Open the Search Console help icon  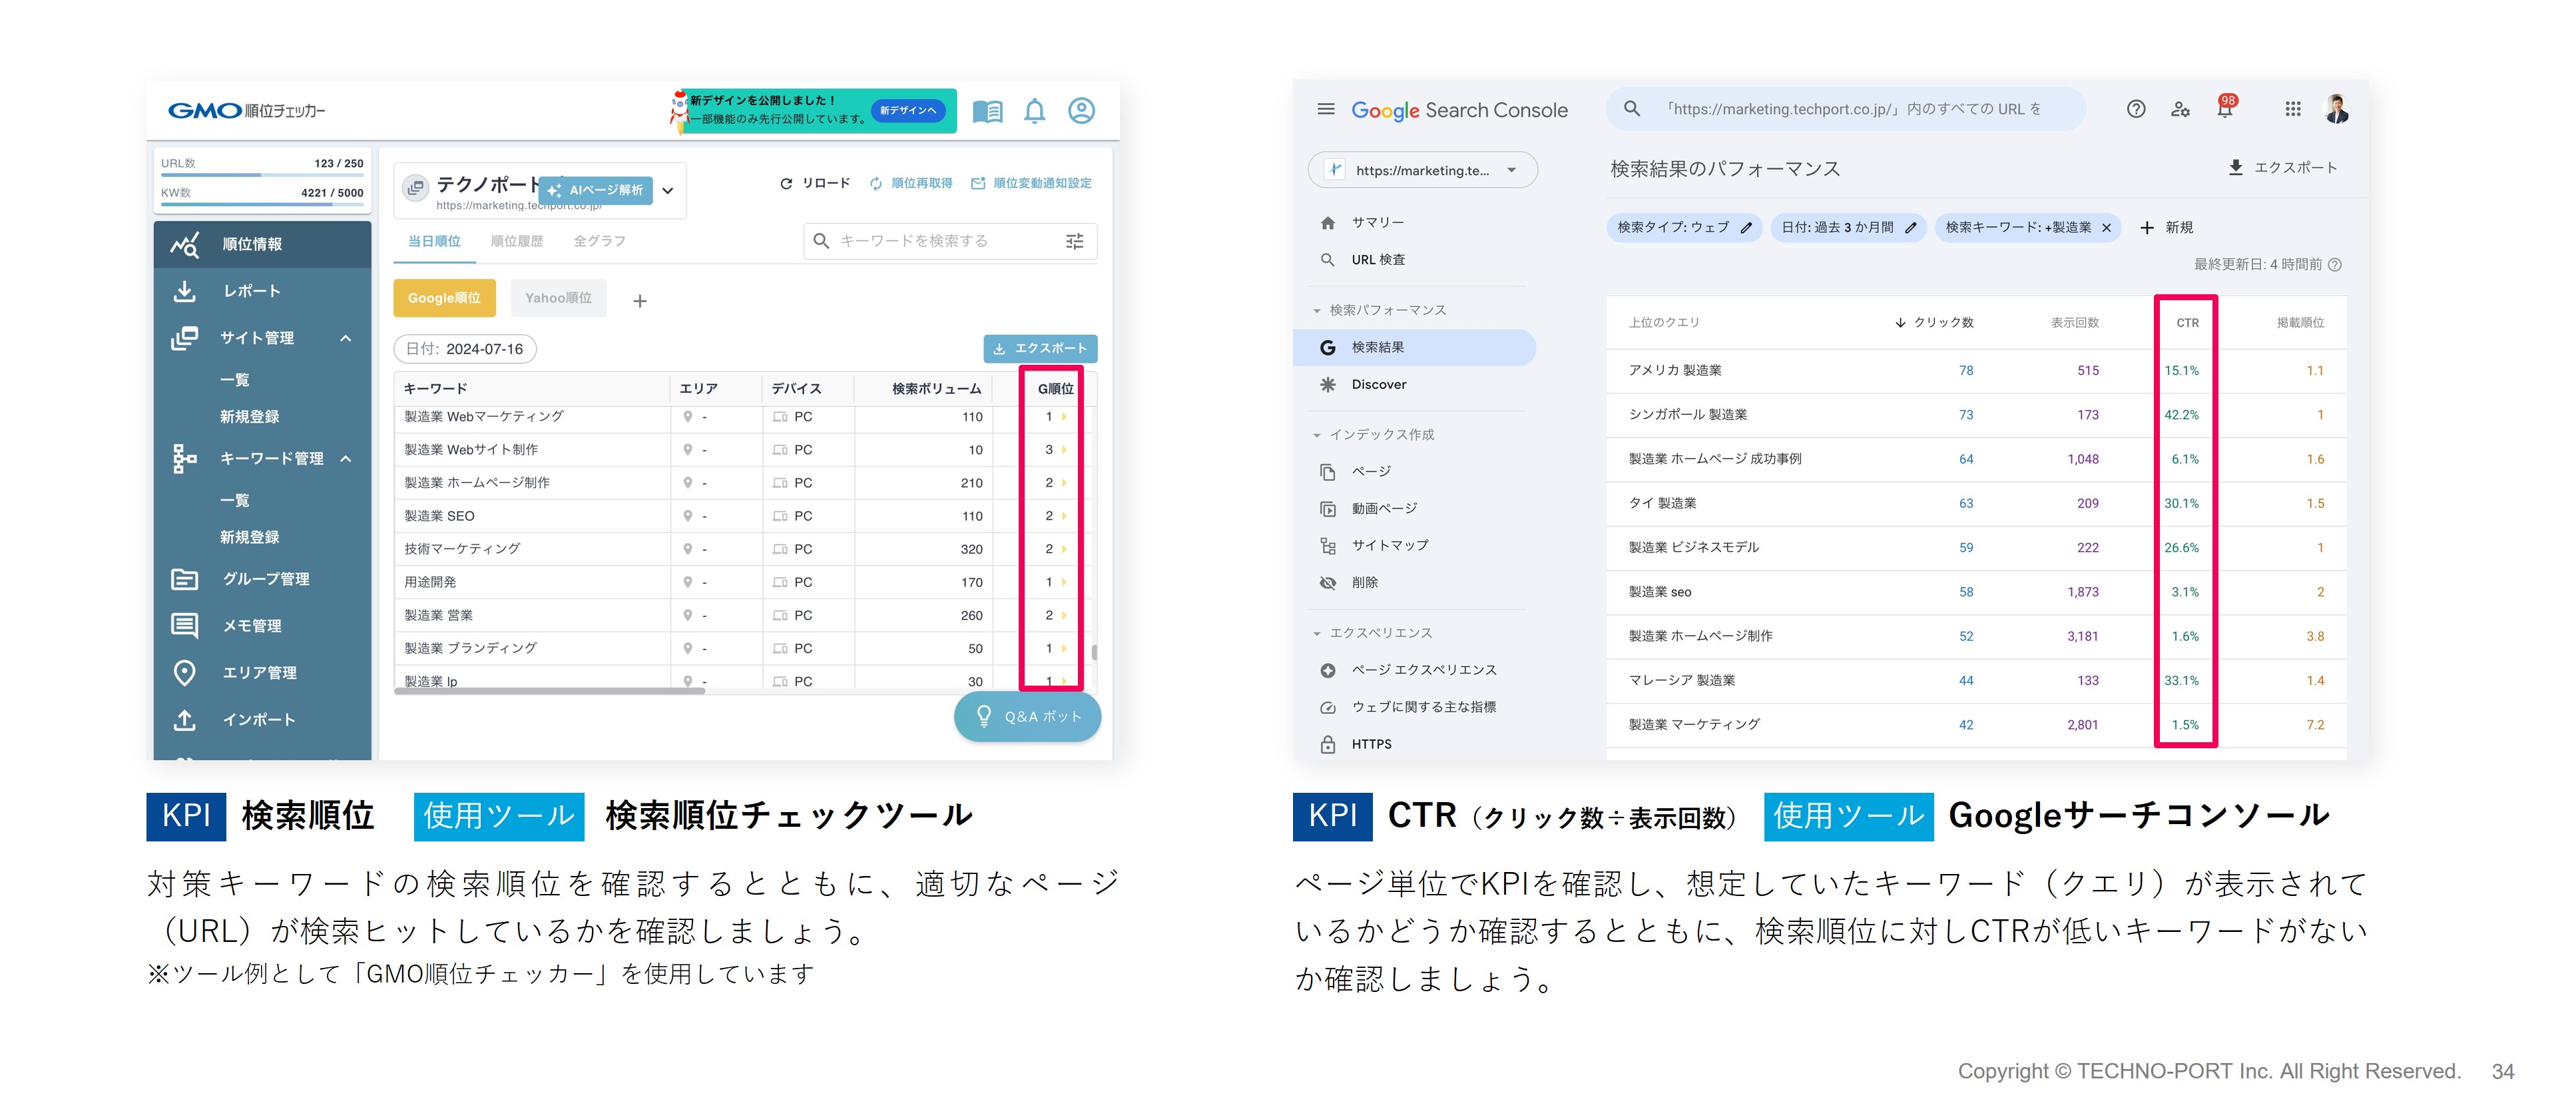coord(2136,109)
